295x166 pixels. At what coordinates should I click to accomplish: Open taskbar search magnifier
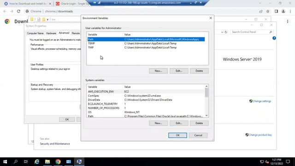point(16,162)
